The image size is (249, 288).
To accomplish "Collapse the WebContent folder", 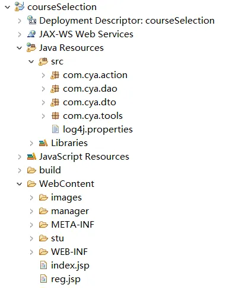I will [x=19, y=184].
